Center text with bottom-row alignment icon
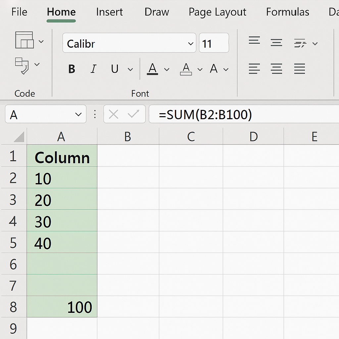The height and width of the screenshot is (339, 339). (276, 69)
